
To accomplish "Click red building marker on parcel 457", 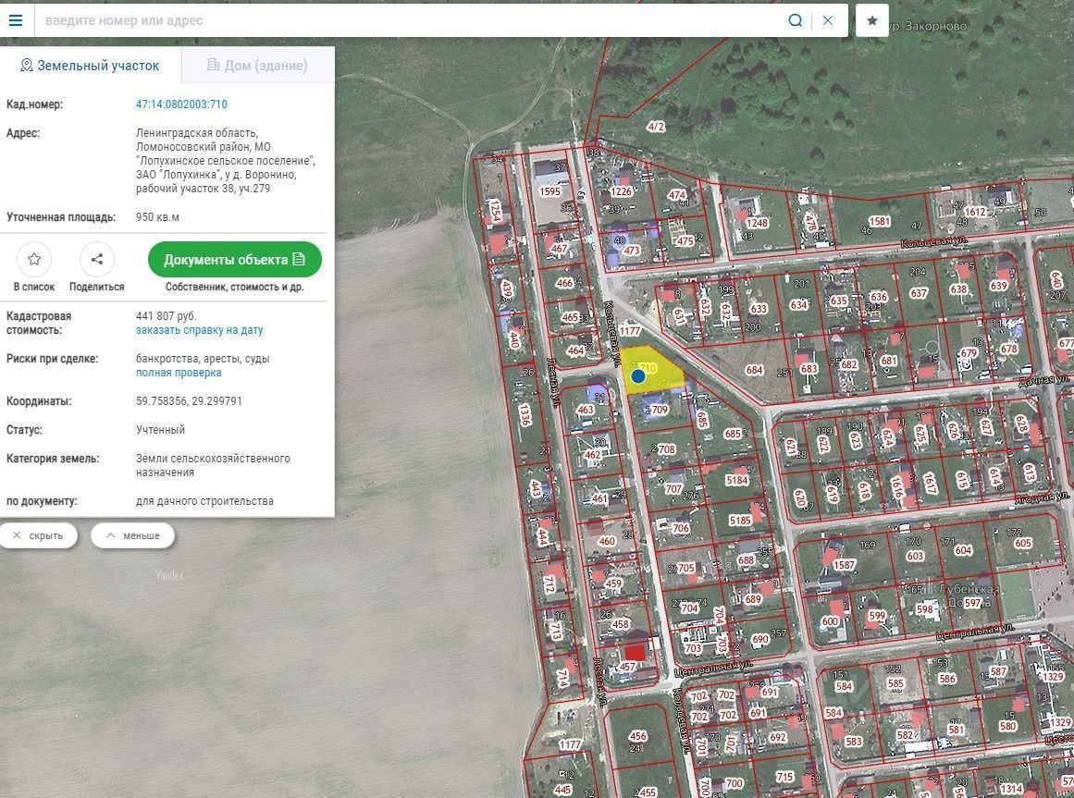I will 635,653.
